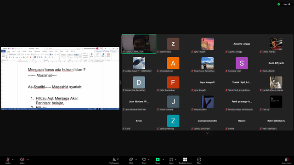Apply the Normal style in Word
The width and height of the screenshot is (294, 165).
point(63,55)
